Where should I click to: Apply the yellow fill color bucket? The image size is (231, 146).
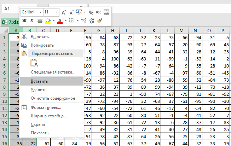point(48,21)
